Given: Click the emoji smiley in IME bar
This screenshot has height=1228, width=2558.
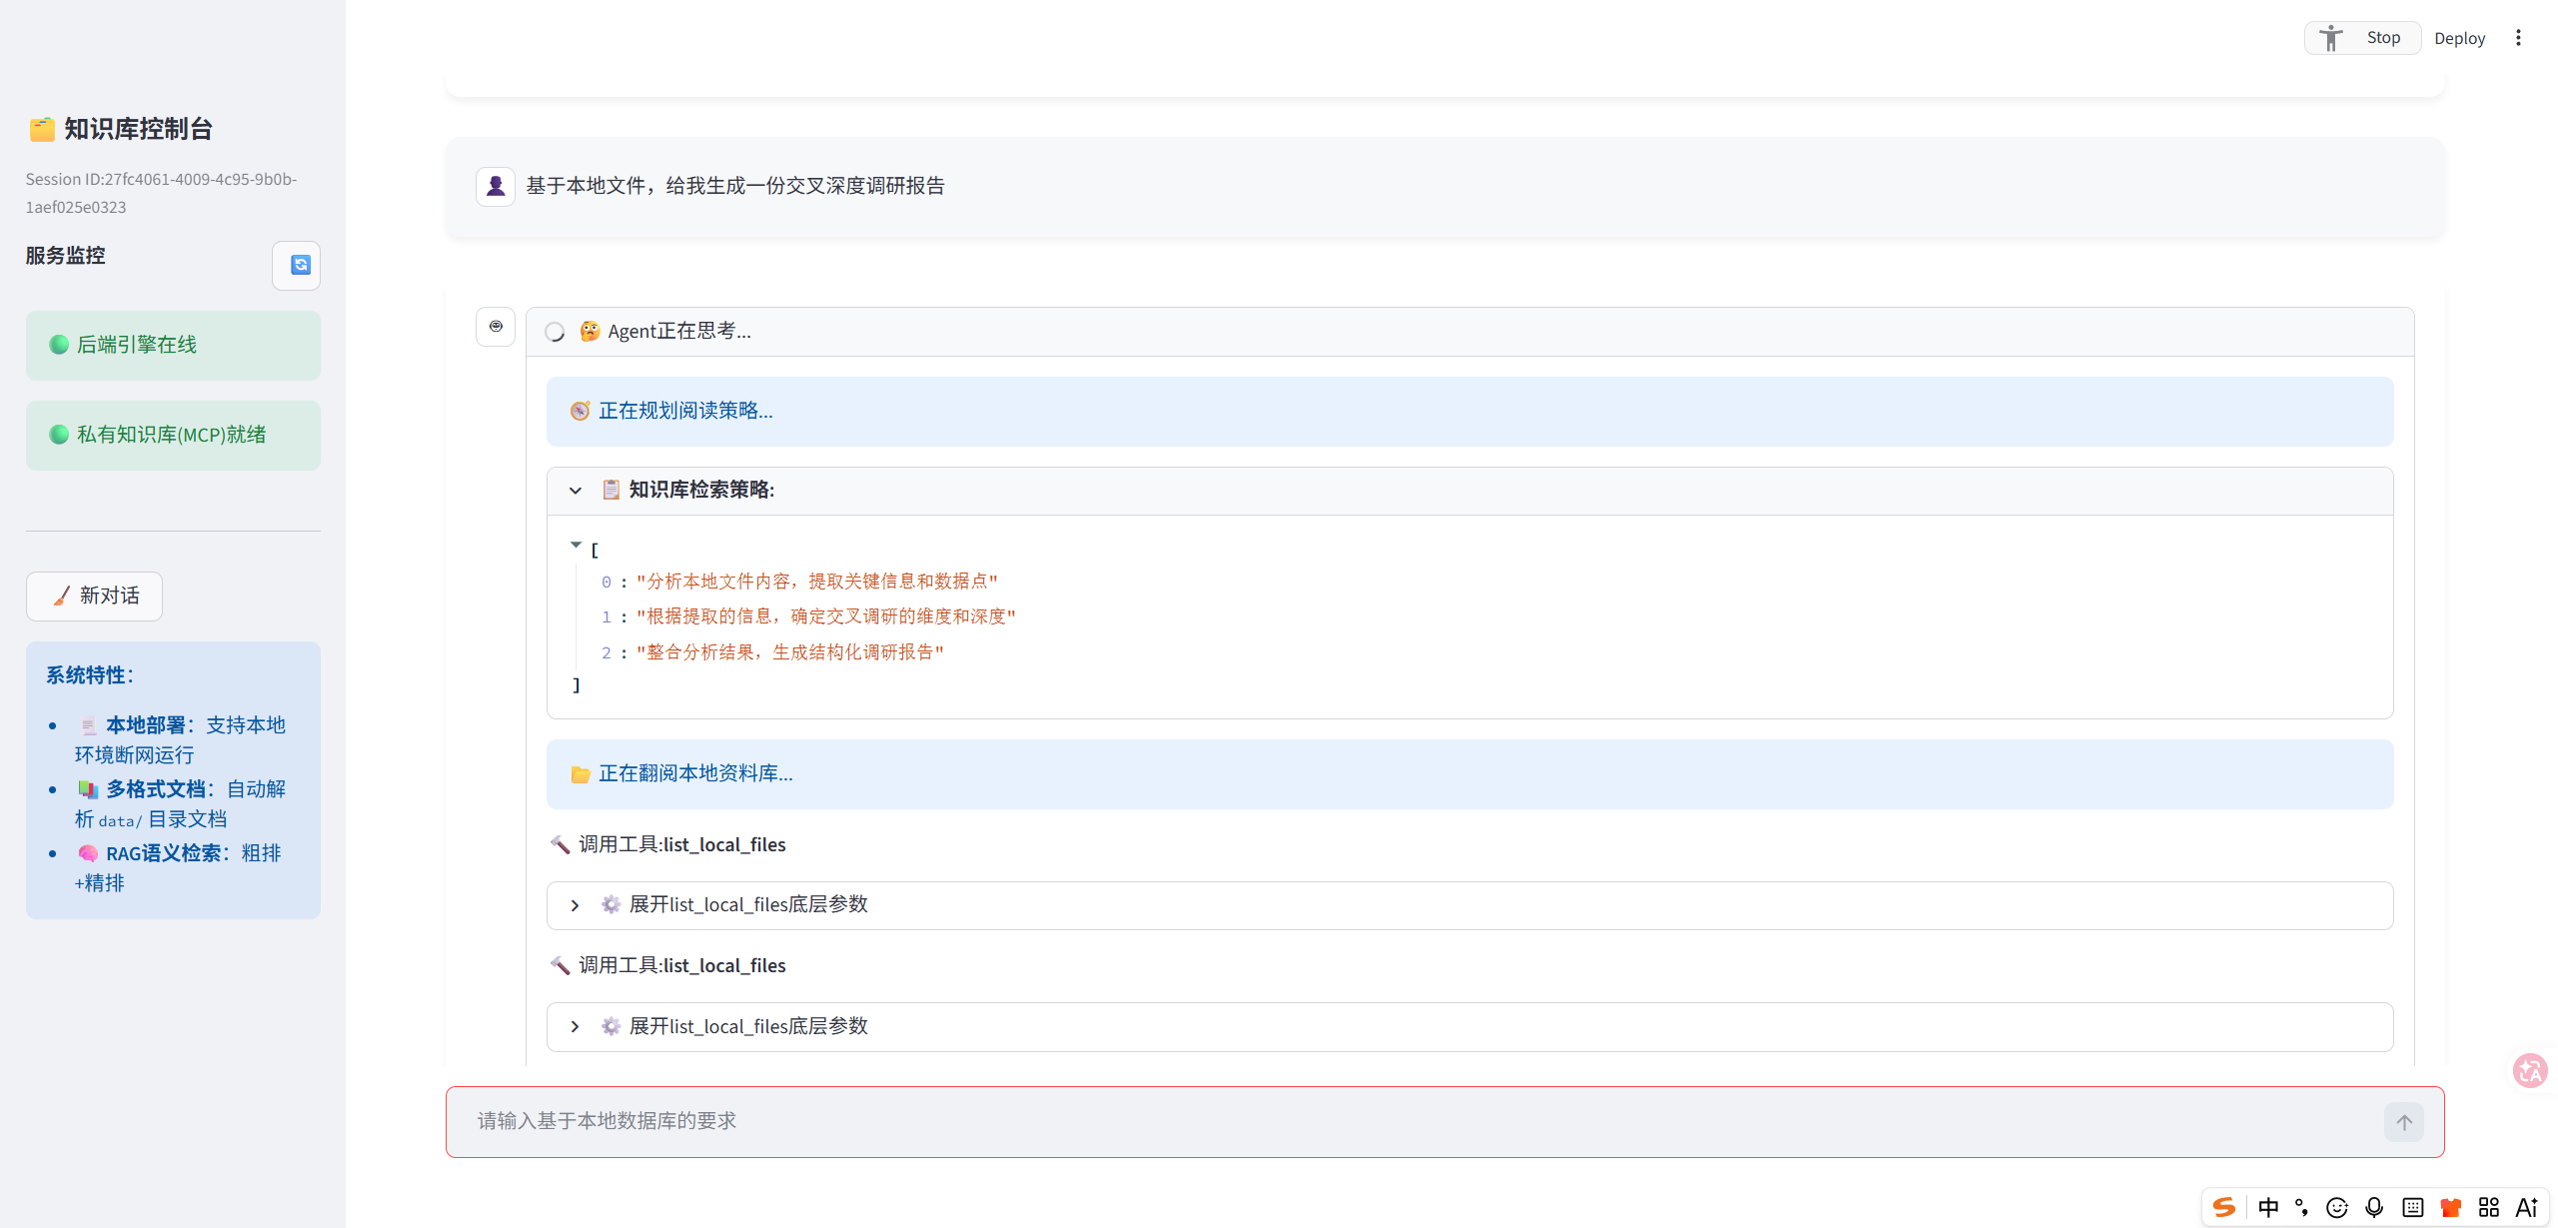Looking at the screenshot, I should click(2337, 1207).
